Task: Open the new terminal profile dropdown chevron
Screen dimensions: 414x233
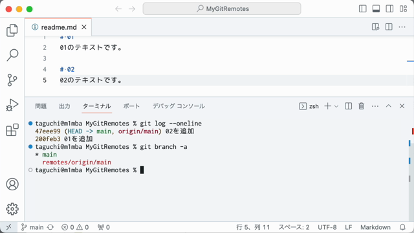Action: 336,106
